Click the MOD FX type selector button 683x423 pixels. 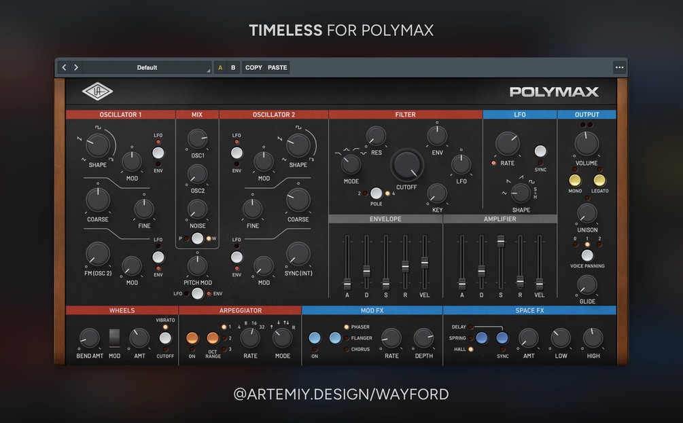click(x=335, y=338)
